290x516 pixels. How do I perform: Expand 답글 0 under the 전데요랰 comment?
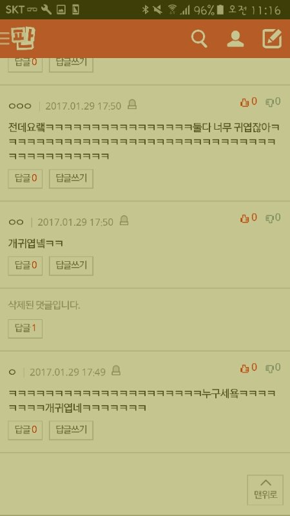click(x=25, y=179)
